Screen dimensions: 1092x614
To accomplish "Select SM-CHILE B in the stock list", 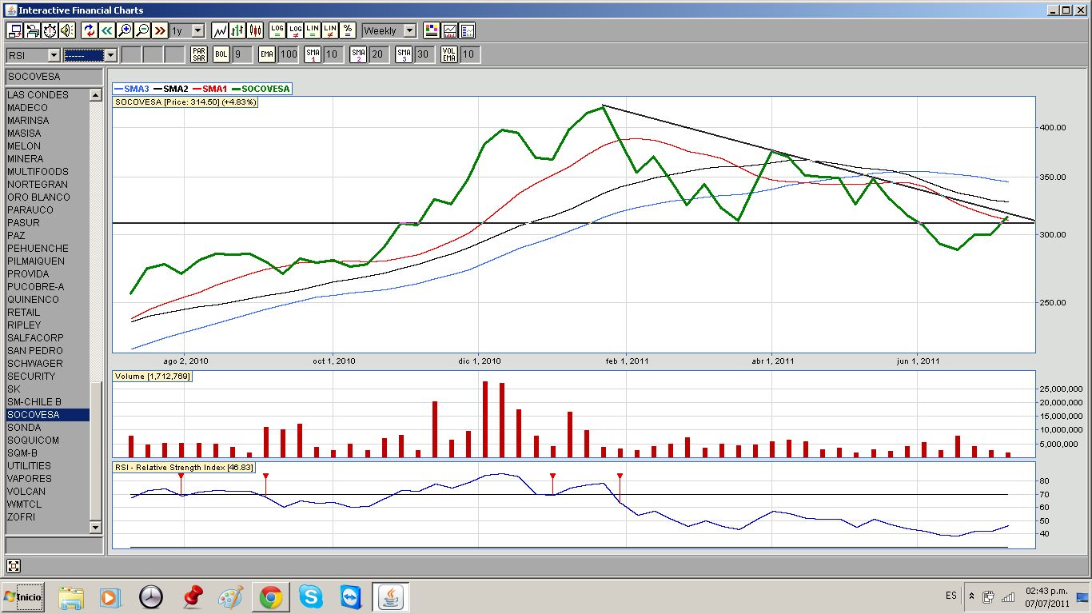I will coord(47,402).
